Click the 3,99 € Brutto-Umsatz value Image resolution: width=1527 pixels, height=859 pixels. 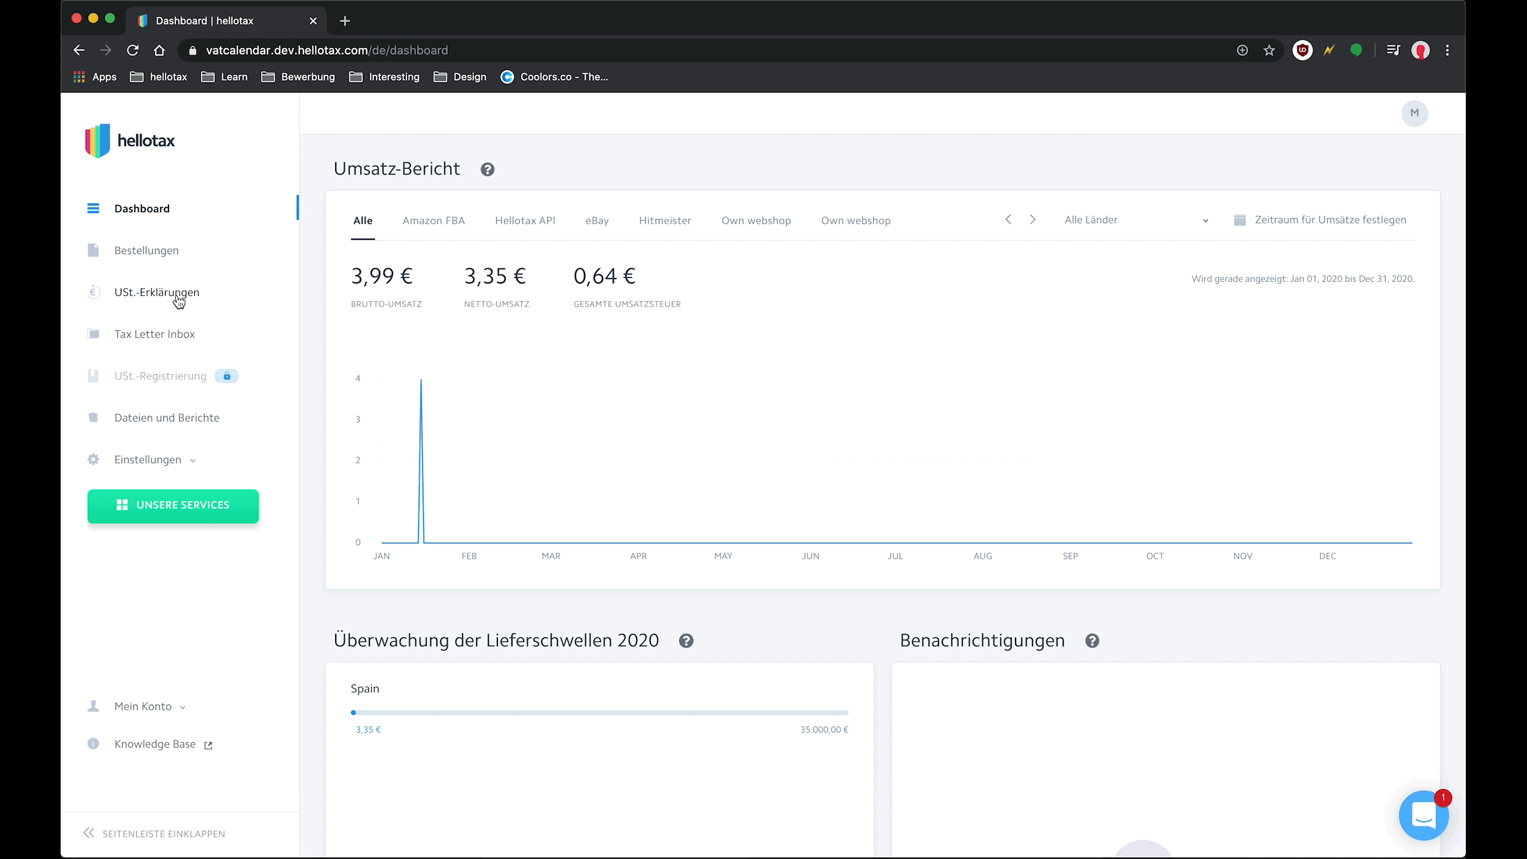point(382,276)
